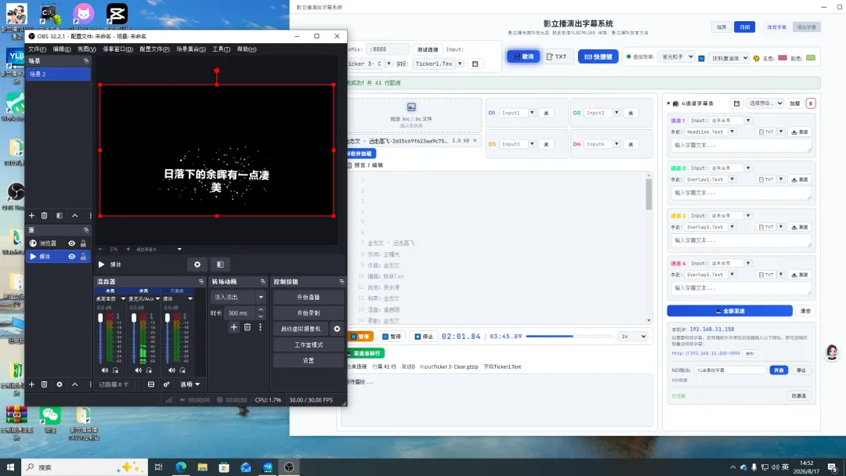Toggle visibility of 媒体 source
Viewport: 846px width, 476px height.
pos(72,257)
